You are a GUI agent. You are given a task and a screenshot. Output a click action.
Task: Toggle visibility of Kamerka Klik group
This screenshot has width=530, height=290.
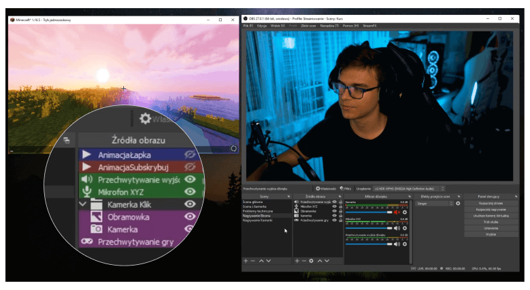pyautogui.click(x=191, y=204)
